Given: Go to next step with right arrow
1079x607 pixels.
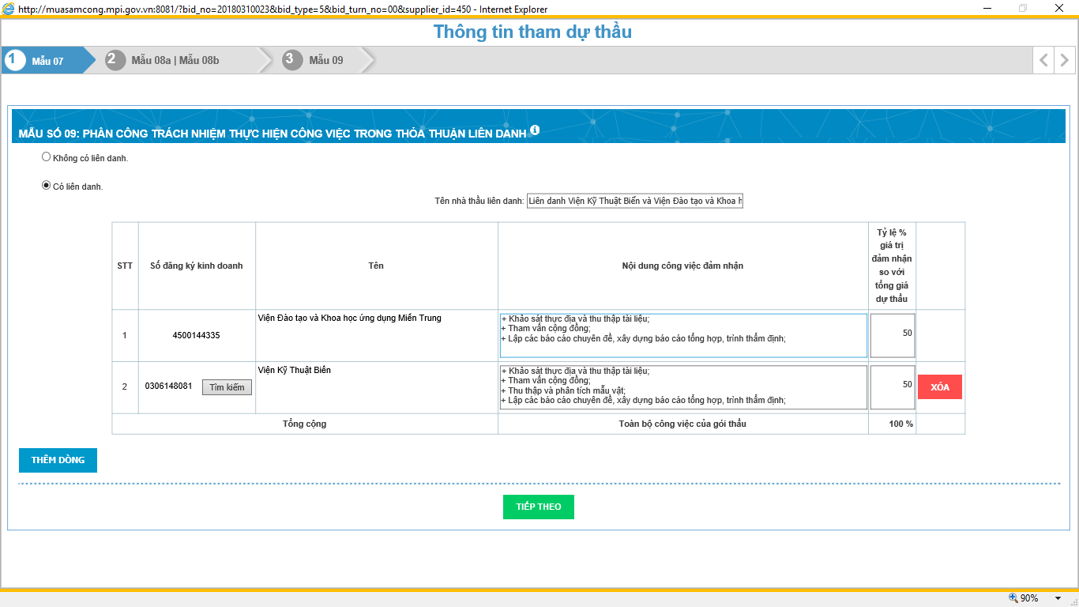Looking at the screenshot, I should pyautogui.click(x=1065, y=60).
